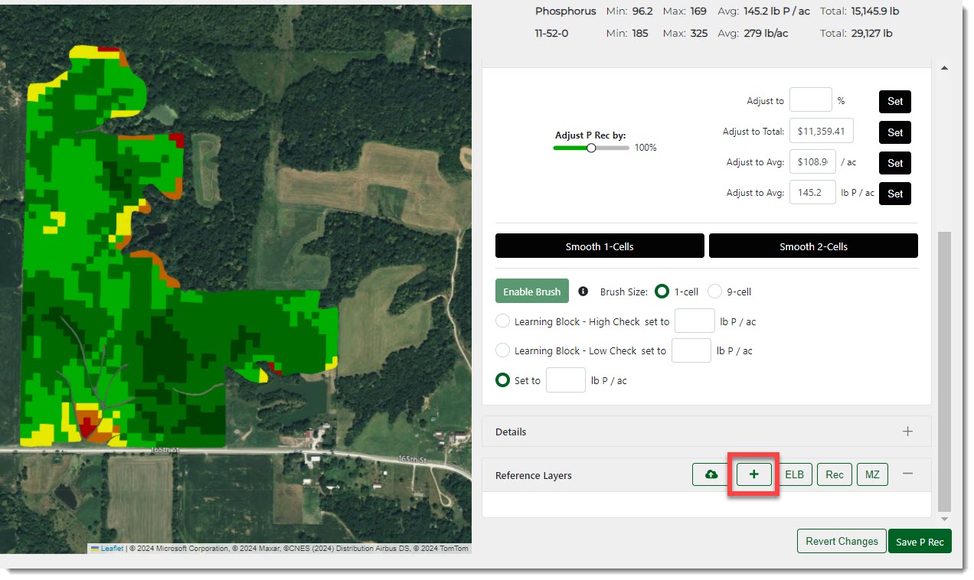
Task: Collapse the Reference Layers section
Action: click(x=907, y=474)
